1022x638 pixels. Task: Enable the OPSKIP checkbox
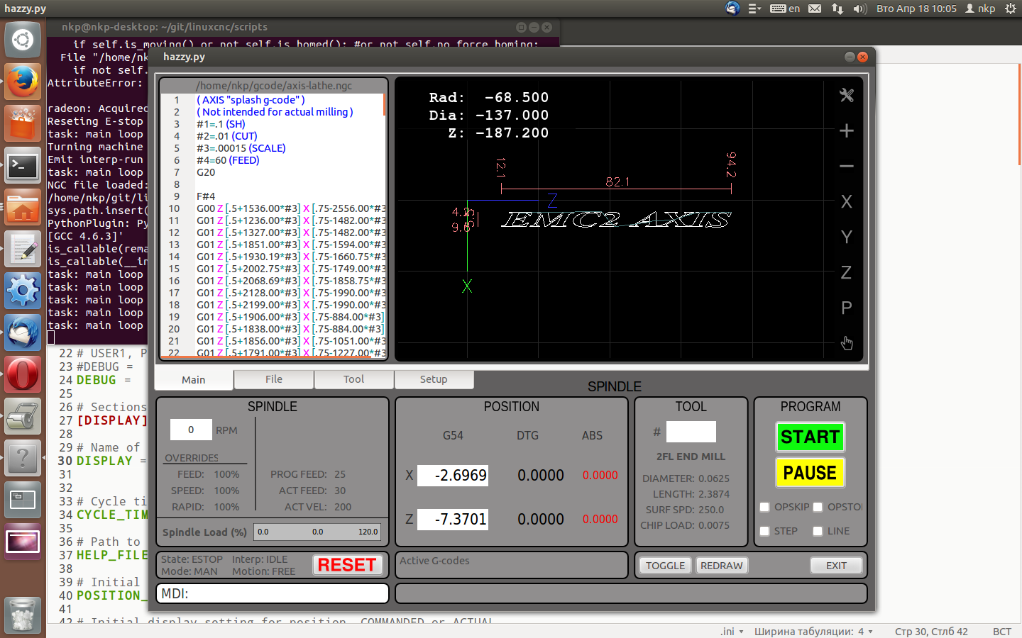[765, 507]
